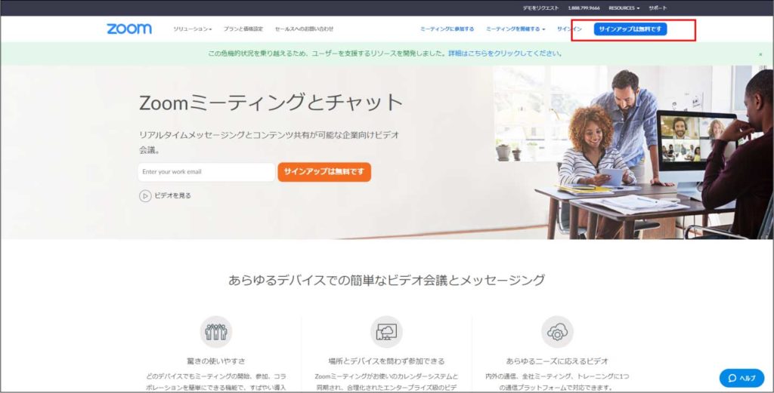Open the ヘルプ chat bubble button
The height and width of the screenshot is (393, 774).
coord(741,377)
